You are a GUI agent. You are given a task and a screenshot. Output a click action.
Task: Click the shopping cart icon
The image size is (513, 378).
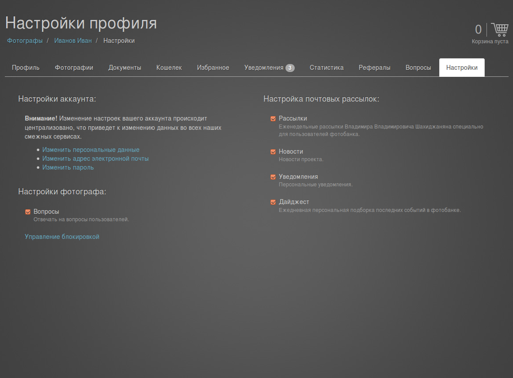tap(499, 30)
